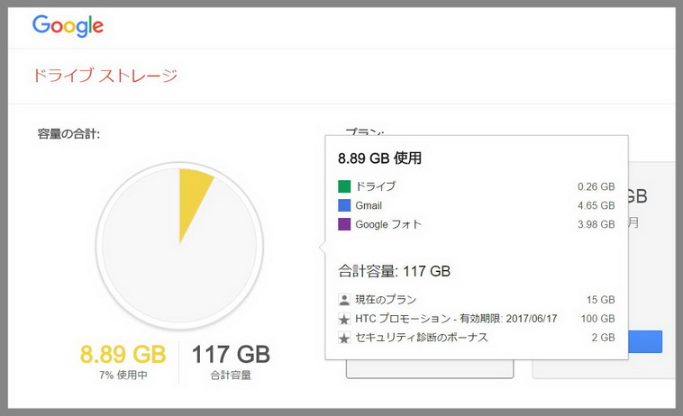Click the green ドライブ color square
The image size is (683, 416).
pyautogui.click(x=344, y=186)
